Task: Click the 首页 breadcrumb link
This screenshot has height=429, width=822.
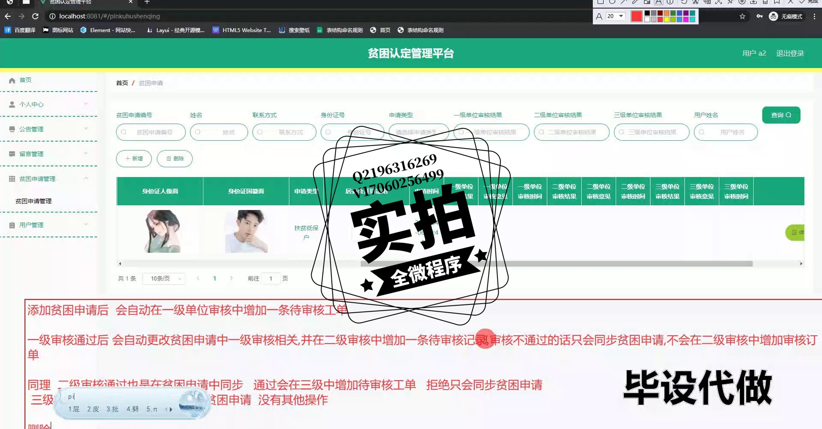Action: coord(122,83)
